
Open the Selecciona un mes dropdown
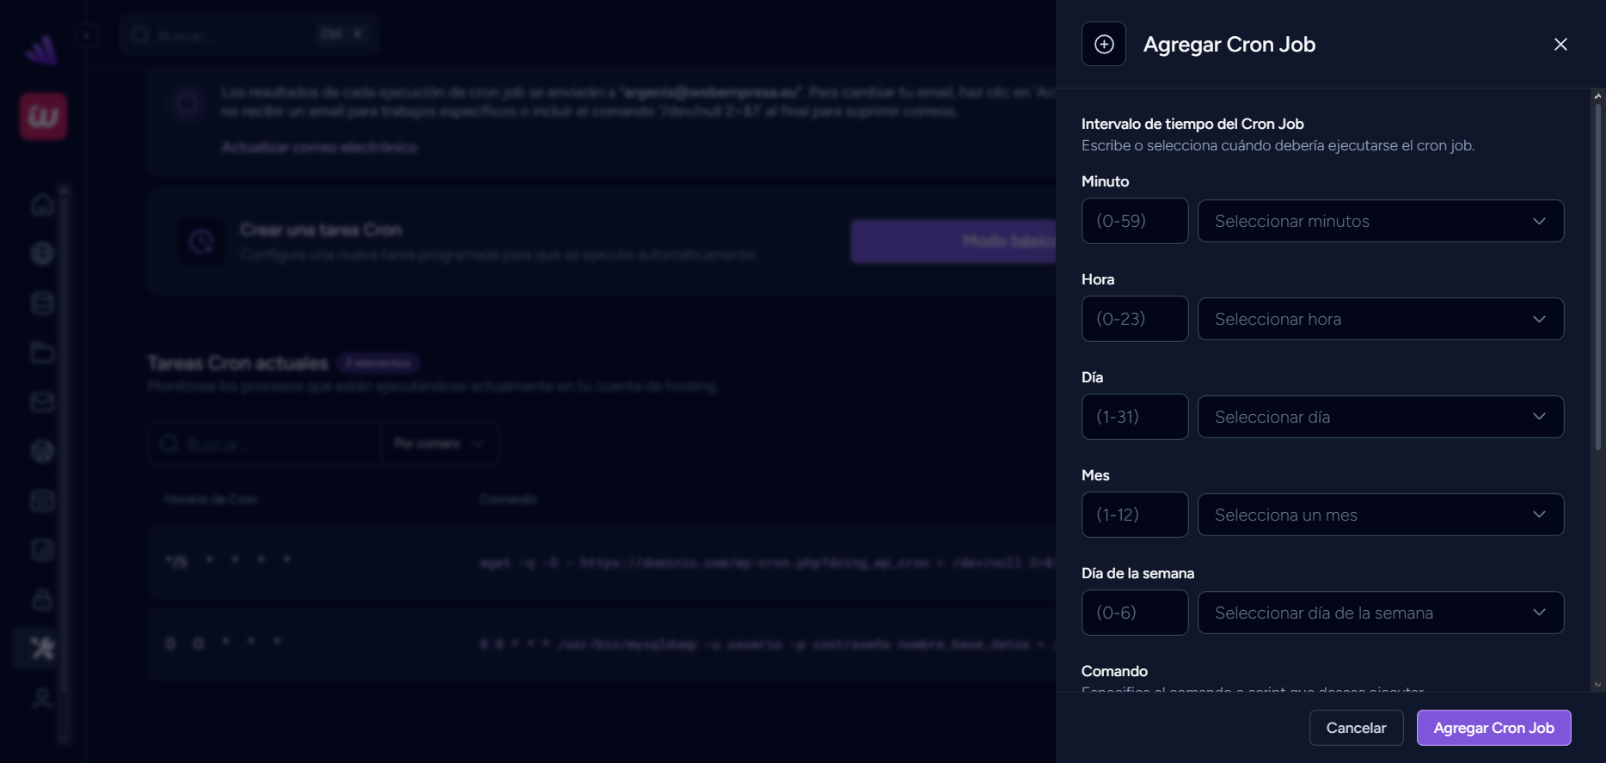(x=1380, y=516)
